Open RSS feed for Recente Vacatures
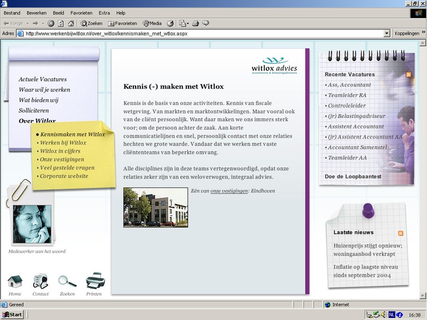The height and width of the screenshot is (320, 427). click(x=409, y=75)
